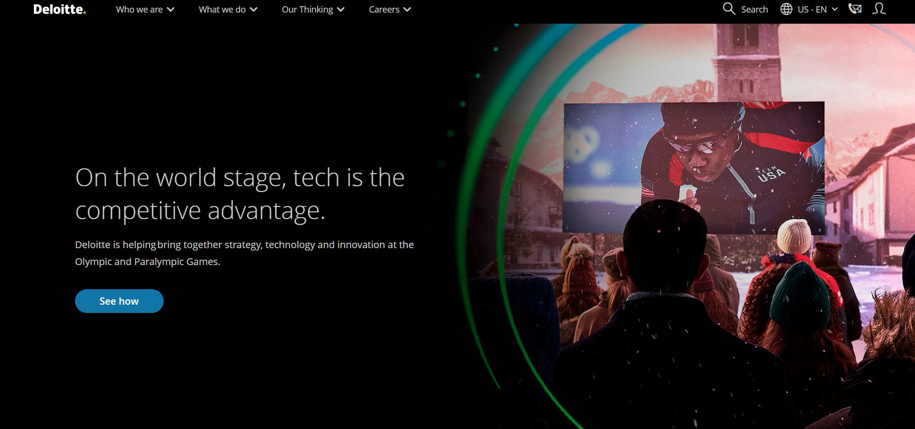915x429 pixels.
Task: Click the Search label
Action: click(x=754, y=9)
